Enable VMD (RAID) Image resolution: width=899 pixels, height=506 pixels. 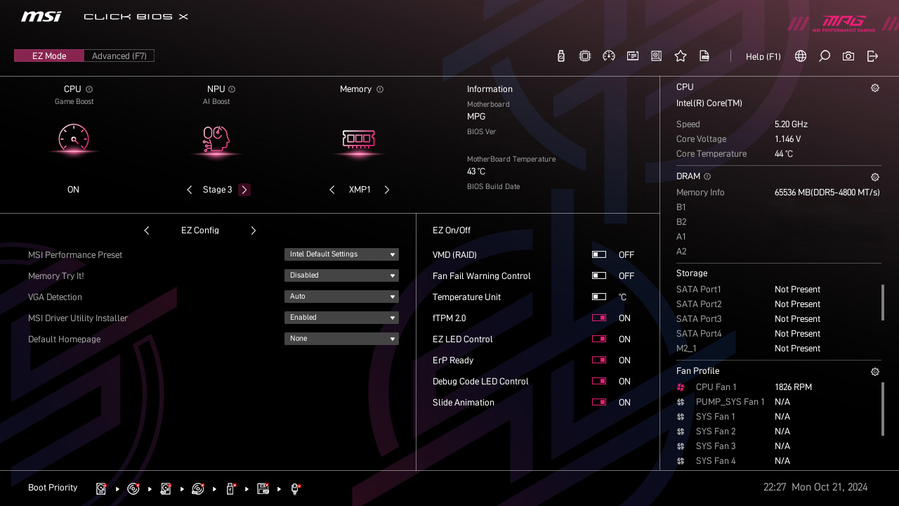[599, 254]
